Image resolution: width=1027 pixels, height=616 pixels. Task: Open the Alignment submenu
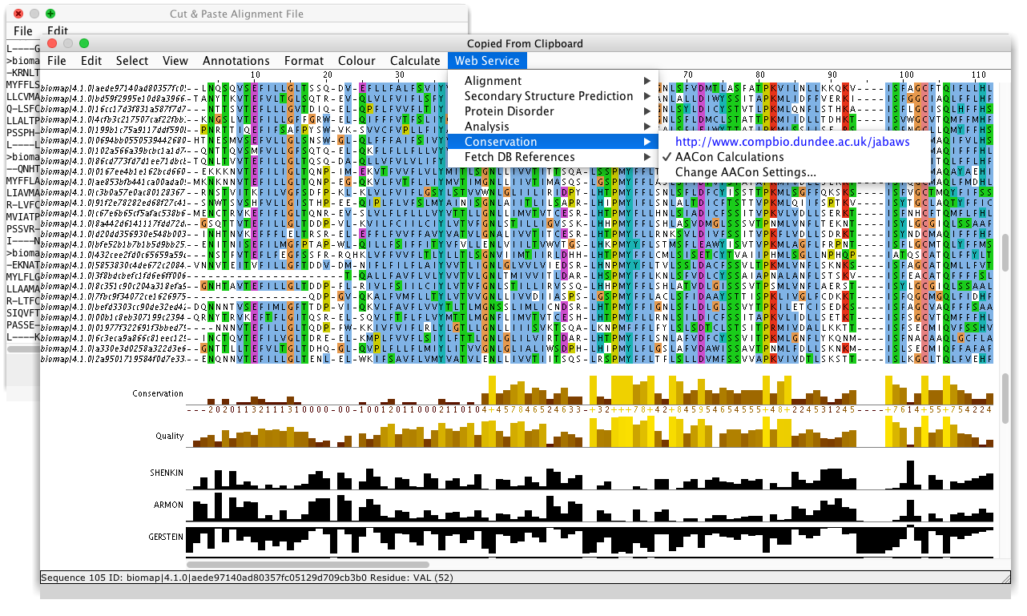[493, 81]
